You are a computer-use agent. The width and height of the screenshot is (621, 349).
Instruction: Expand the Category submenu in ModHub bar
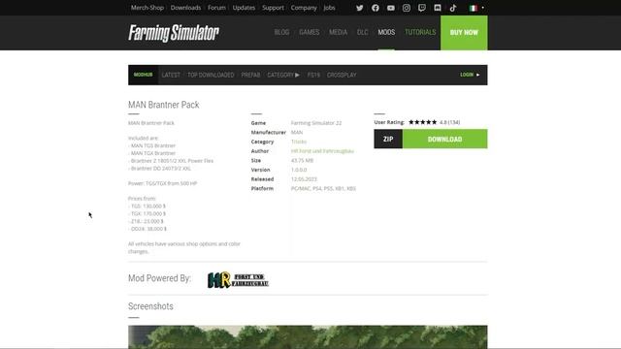tap(283, 75)
